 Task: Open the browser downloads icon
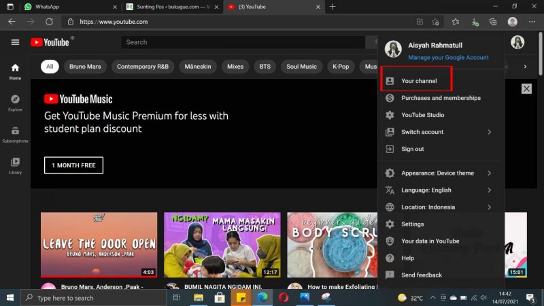pos(475,22)
